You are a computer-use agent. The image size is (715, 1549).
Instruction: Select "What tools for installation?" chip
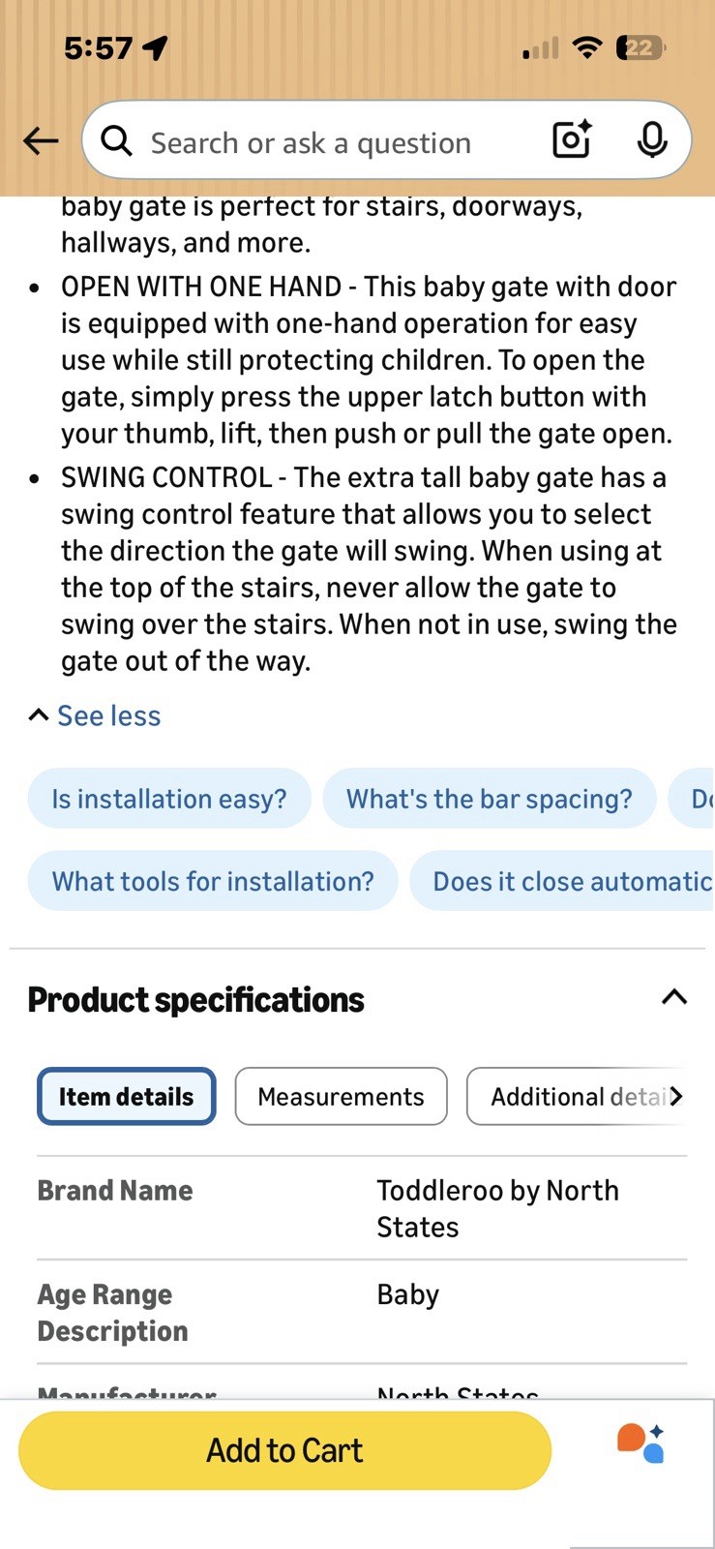[213, 881]
